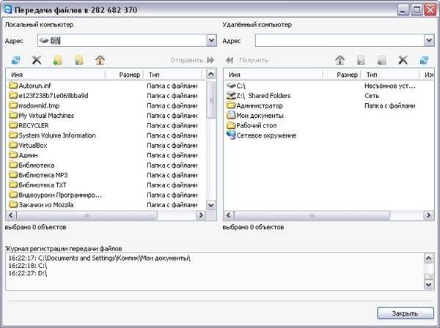Select the System Volume Information folder
Screen dimensions: 440x328
pyautogui.click(x=52, y=135)
